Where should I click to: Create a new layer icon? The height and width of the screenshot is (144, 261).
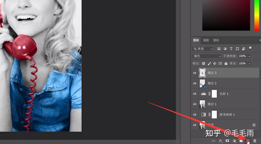(248, 141)
